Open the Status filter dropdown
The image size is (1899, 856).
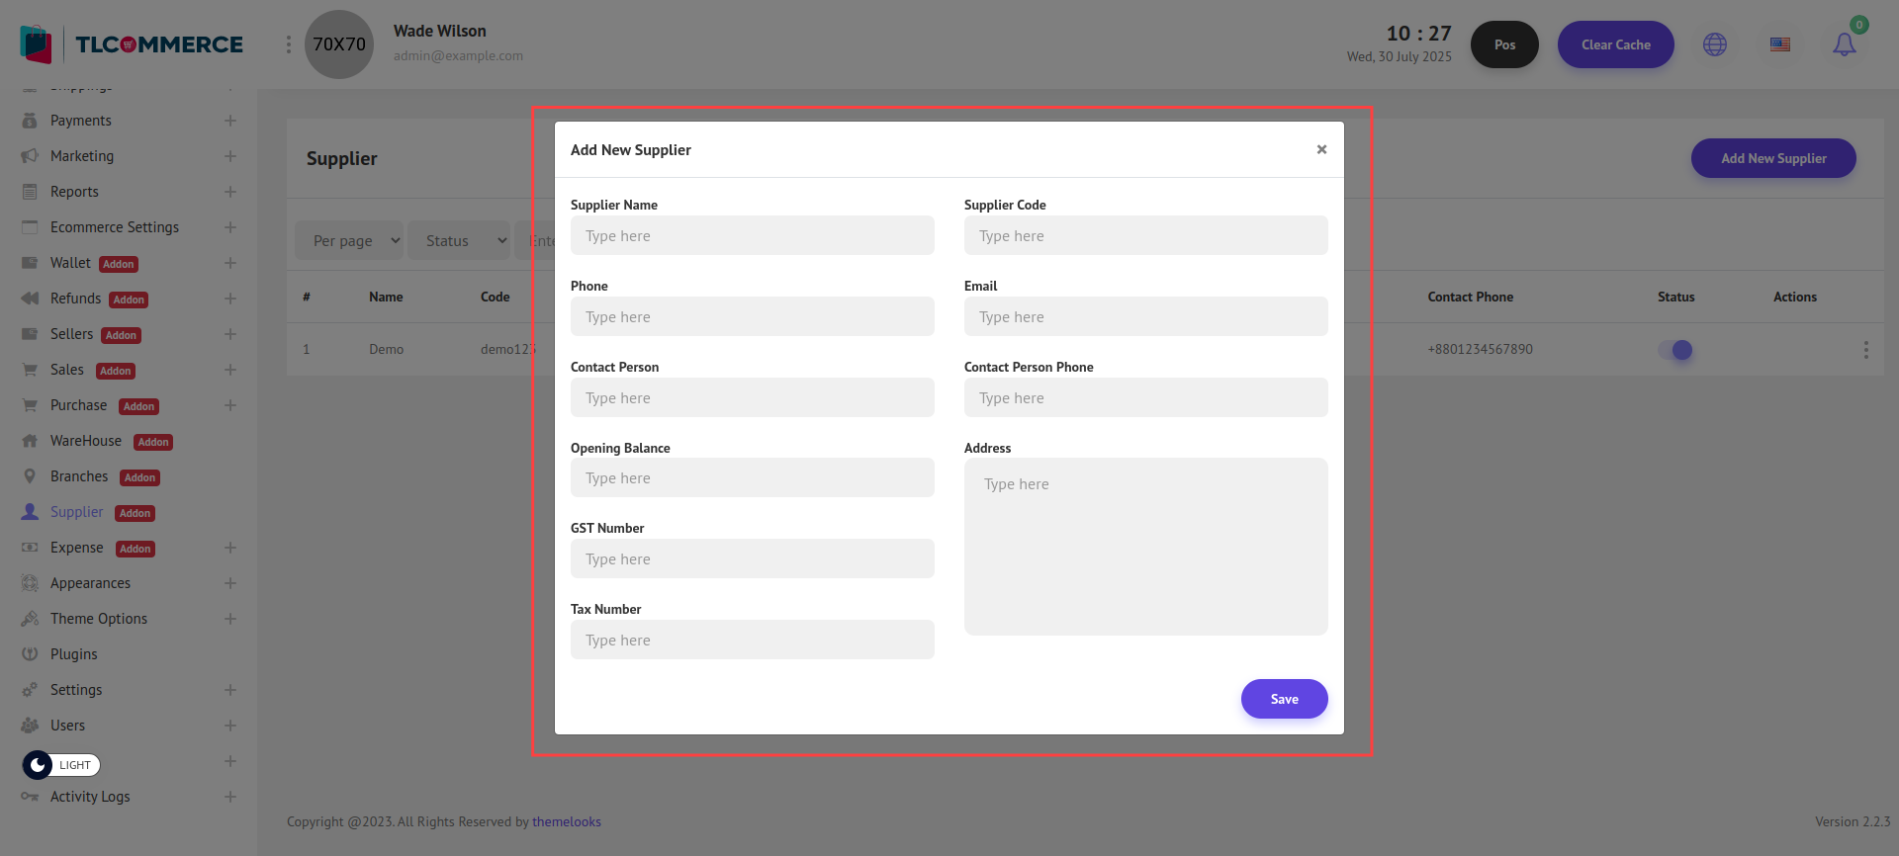pyautogui.click(x=459, y=241)
